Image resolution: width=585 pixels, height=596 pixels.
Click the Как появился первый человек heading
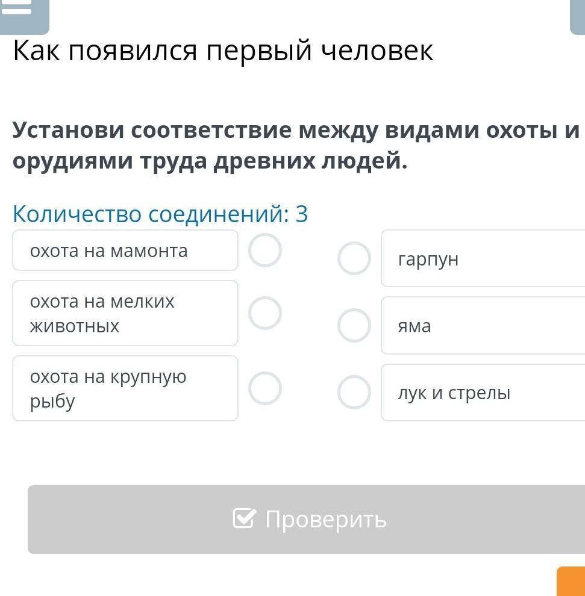(223, 51)
